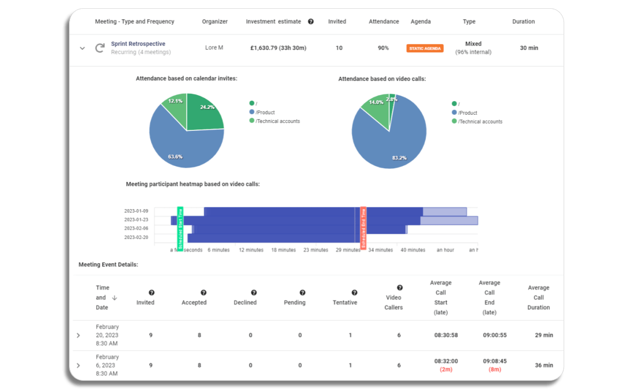The height and width of the screenshot is (389, 622).
Task: Collapse the Sprint Retrospective row chevron
Action: (x=82, y=48)
